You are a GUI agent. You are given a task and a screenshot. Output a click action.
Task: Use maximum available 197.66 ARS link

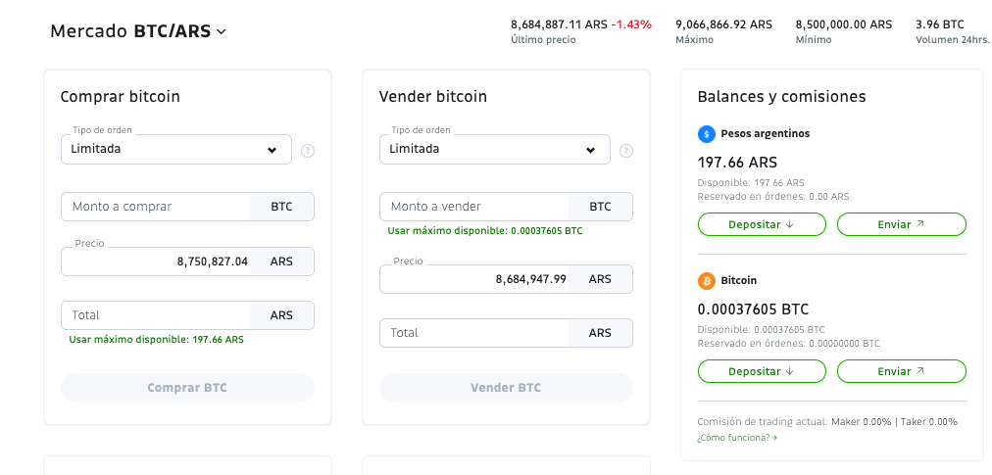click(156, 340)
